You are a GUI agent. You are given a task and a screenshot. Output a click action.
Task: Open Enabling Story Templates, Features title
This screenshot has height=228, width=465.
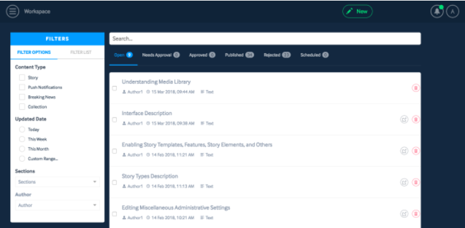197,145
